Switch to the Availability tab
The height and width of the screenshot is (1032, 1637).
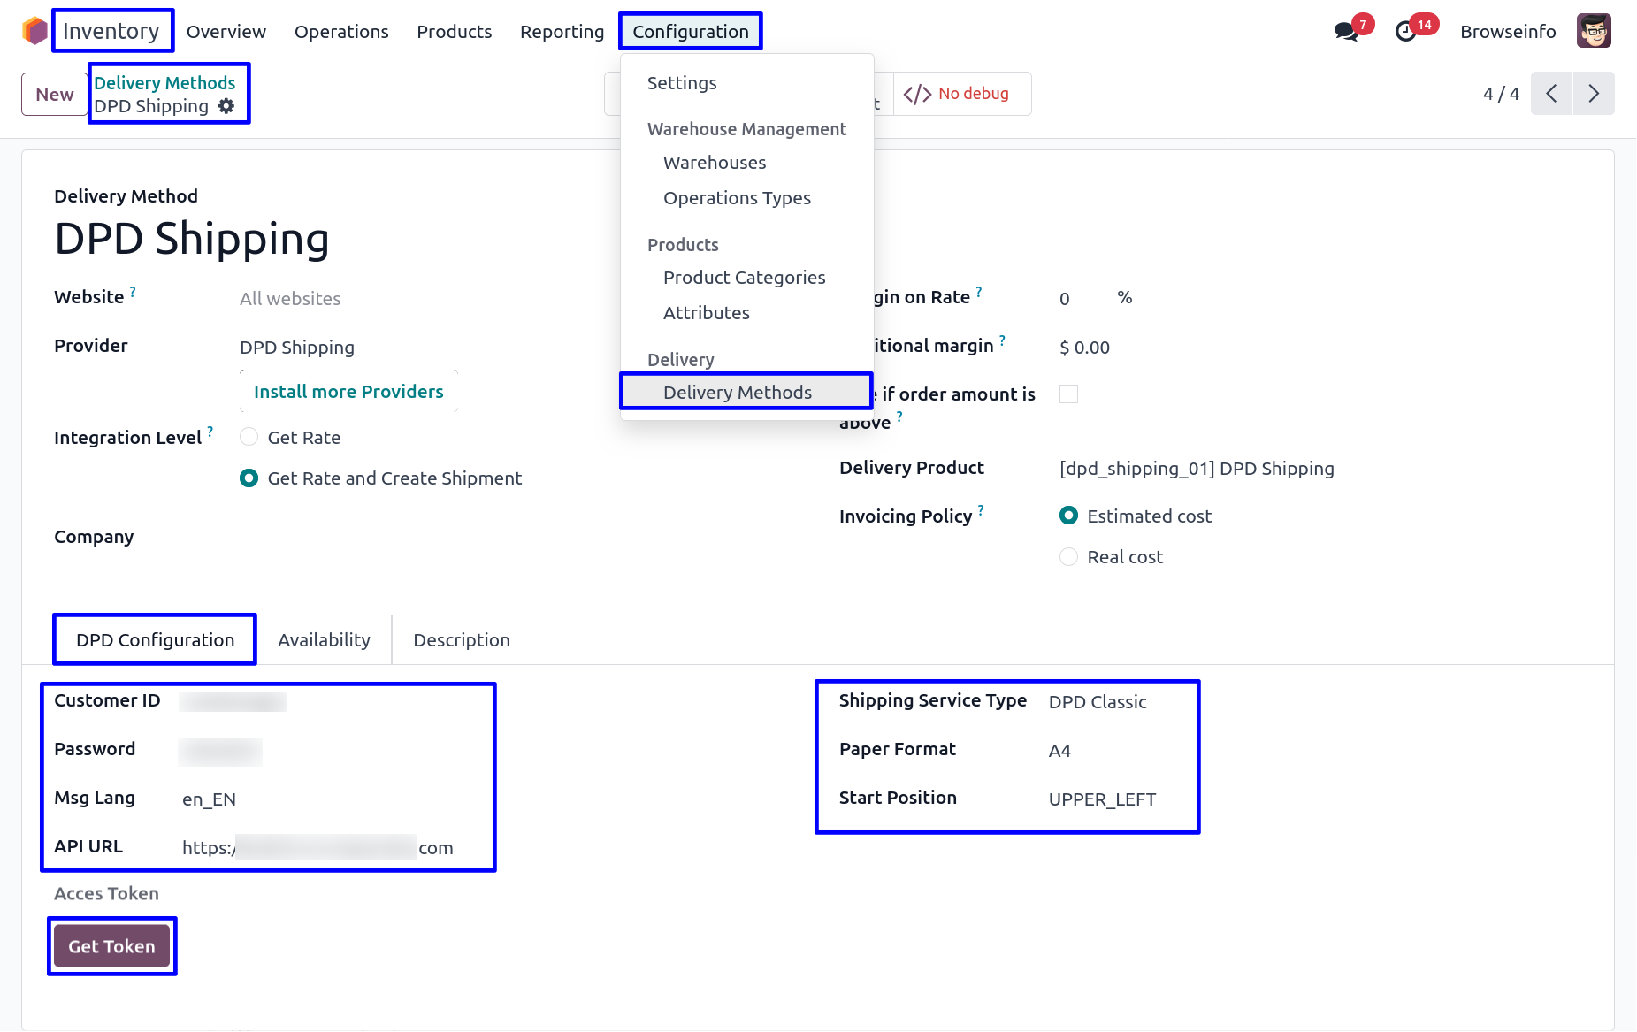tap(324, 640)
